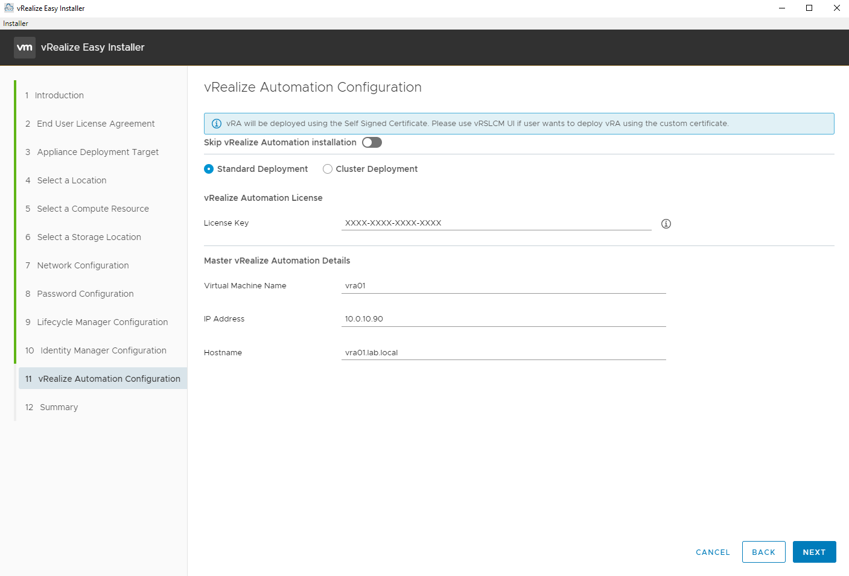
Task: Select vRealize Automation Configuration step
Action: click(x=103, y=379)
